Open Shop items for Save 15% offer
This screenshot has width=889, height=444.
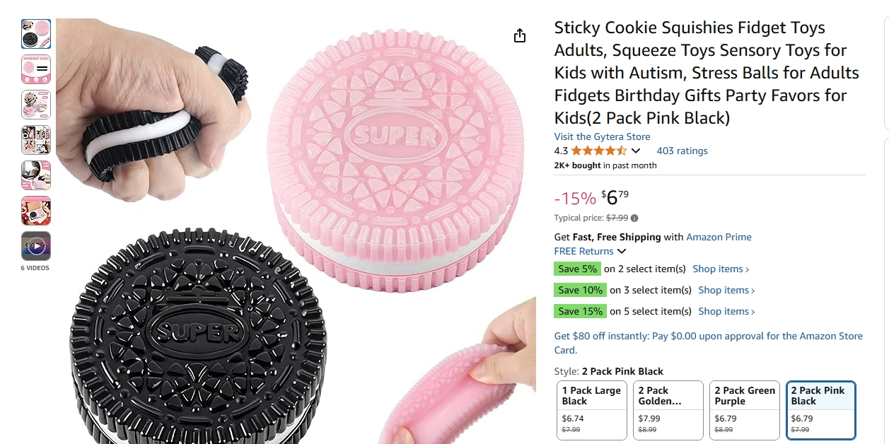(726, 311)
